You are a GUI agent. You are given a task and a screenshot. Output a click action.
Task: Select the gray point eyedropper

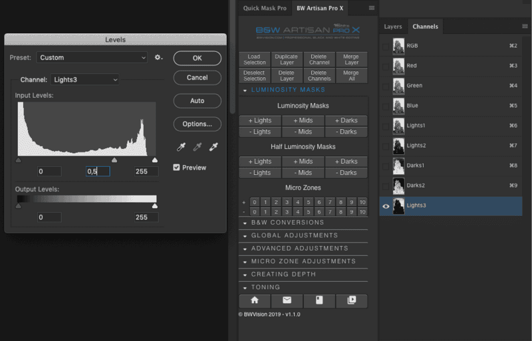tap(197, 147)
